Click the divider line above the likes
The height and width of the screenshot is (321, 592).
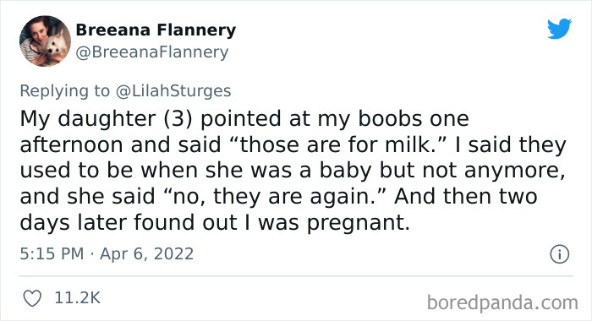pos(296,276)
